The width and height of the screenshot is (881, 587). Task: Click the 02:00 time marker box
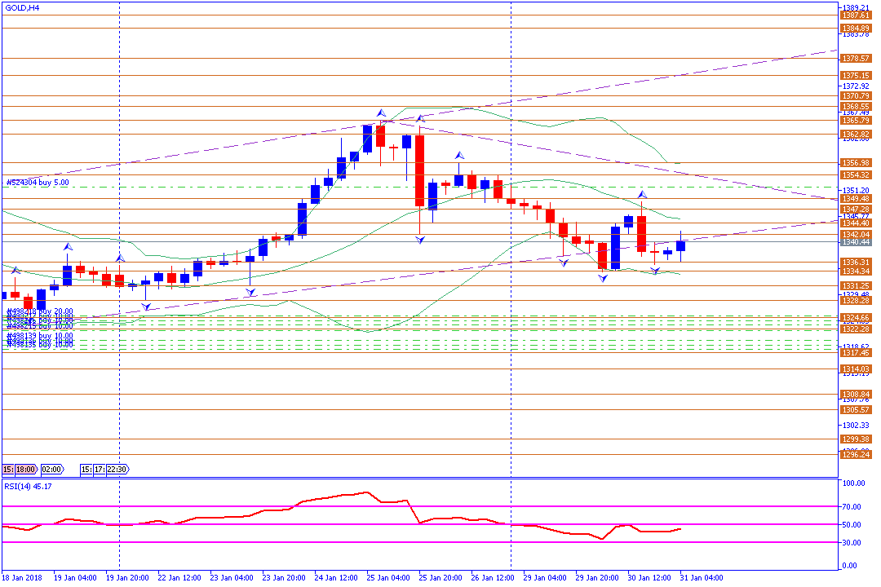click(51, 470)
